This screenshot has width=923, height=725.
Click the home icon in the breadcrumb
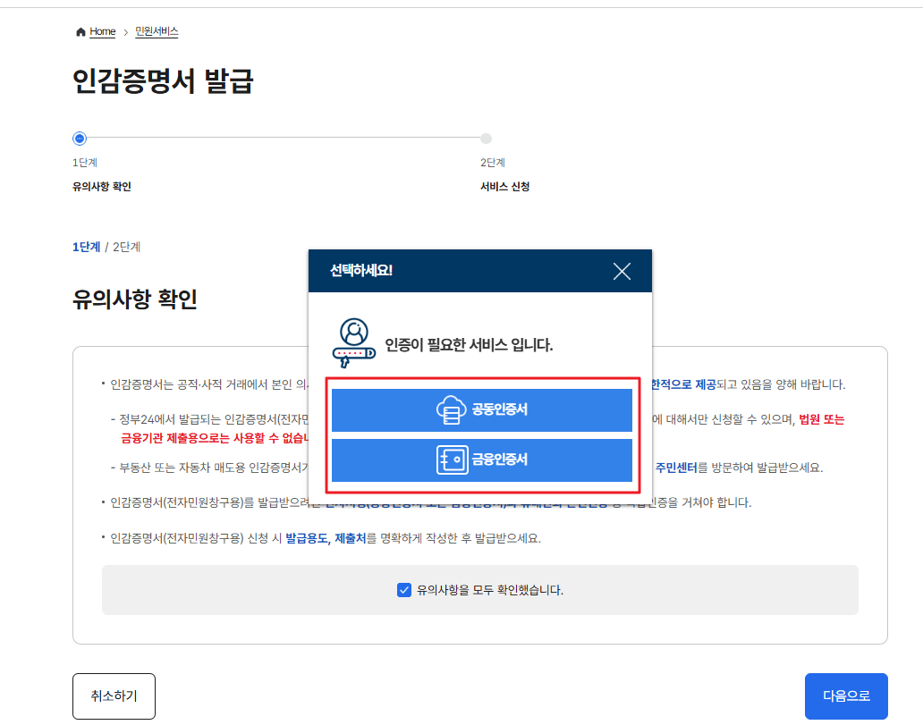[80, 30]
